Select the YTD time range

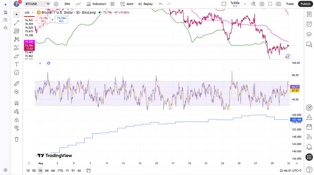(x=60, y=171)
